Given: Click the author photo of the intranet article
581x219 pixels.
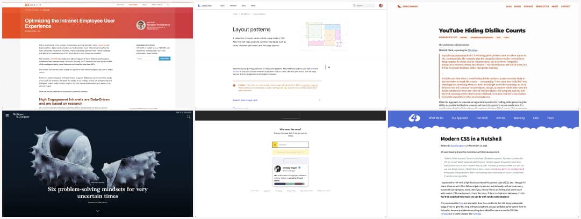Looking at the screenshot, I should coord(140,25).
